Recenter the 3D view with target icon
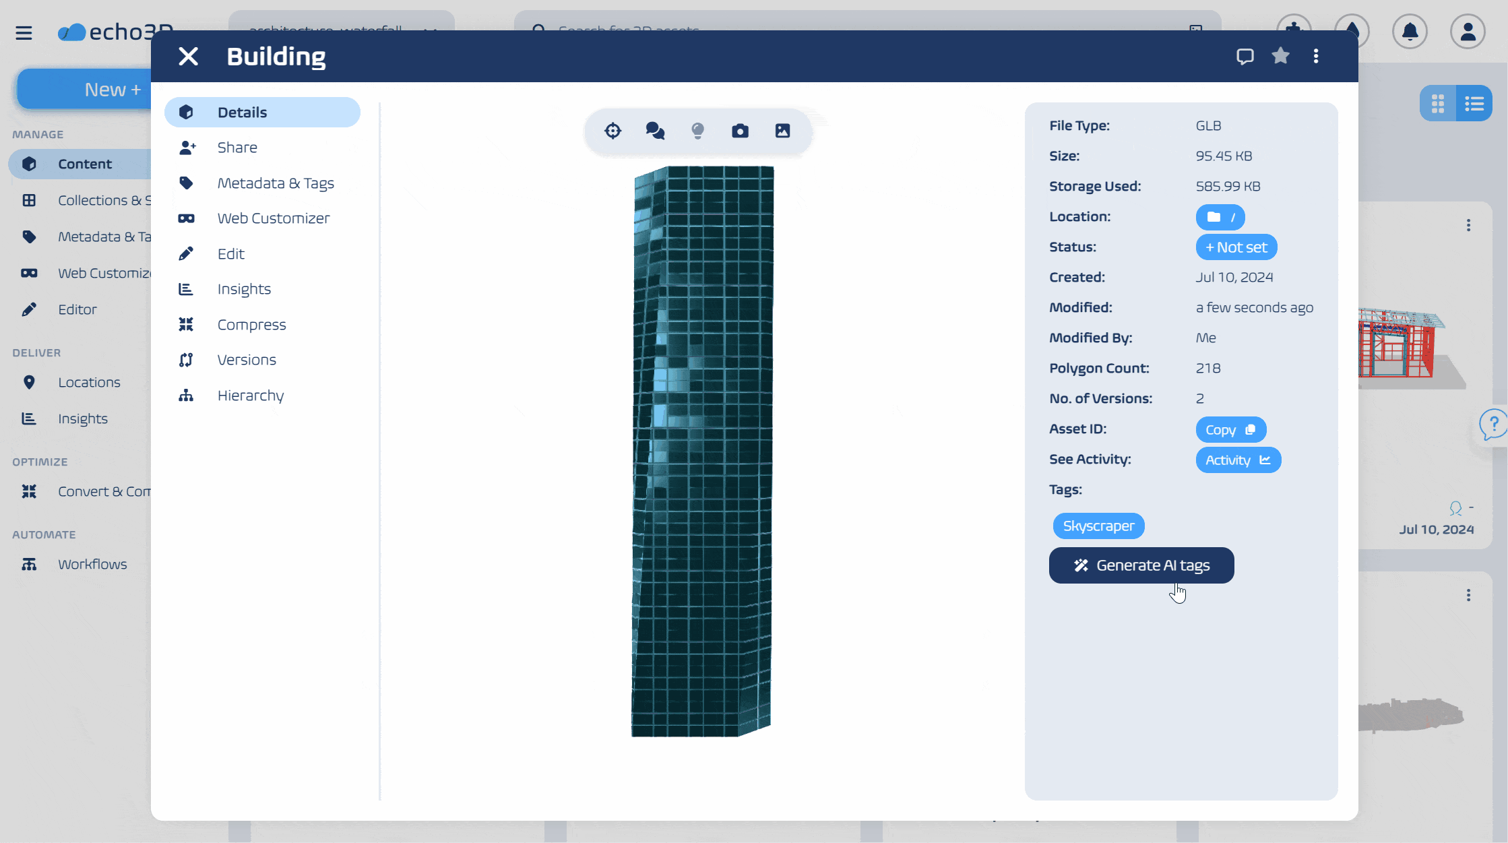 [x=612, y=131]
